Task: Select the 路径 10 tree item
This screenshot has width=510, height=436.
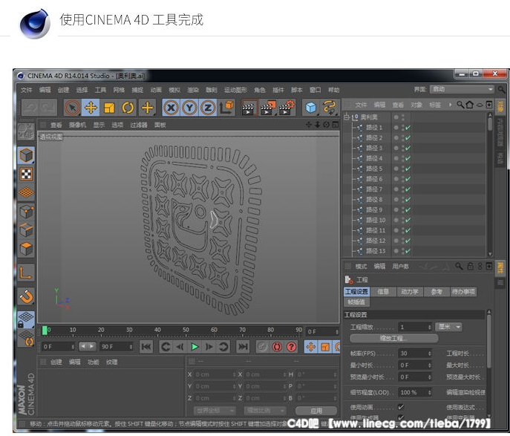Action: click(376, 220)
